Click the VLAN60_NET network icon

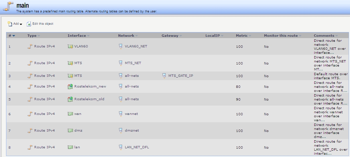pyautogui.click(x=120, y=46)
